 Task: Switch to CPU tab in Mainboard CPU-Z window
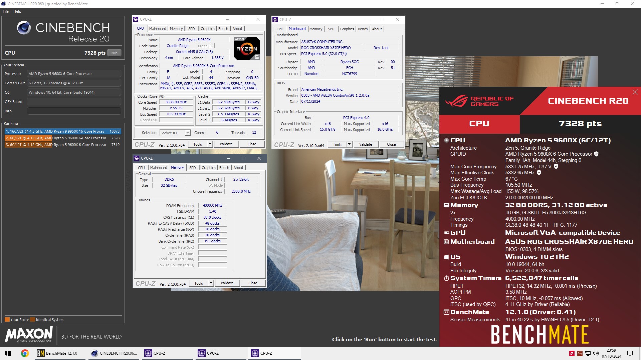280,29
